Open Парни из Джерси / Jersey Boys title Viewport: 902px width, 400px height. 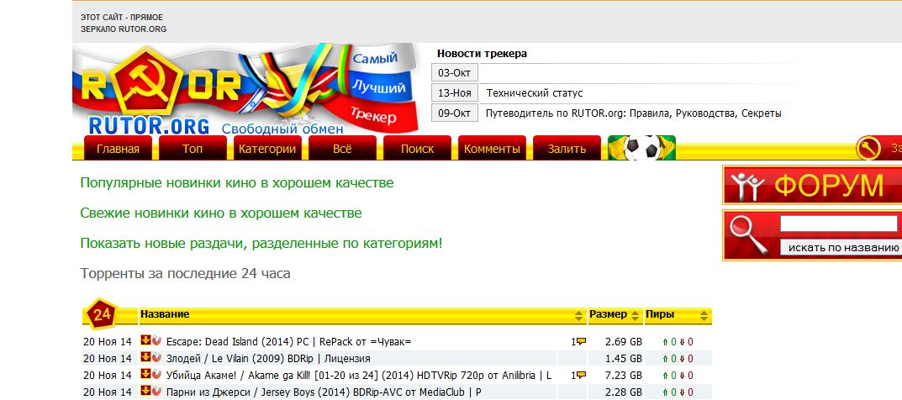(324, 392)
